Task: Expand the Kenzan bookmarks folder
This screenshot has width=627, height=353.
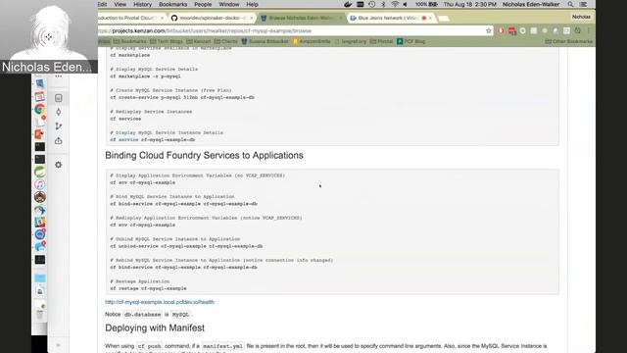Action: pos(198,41)
